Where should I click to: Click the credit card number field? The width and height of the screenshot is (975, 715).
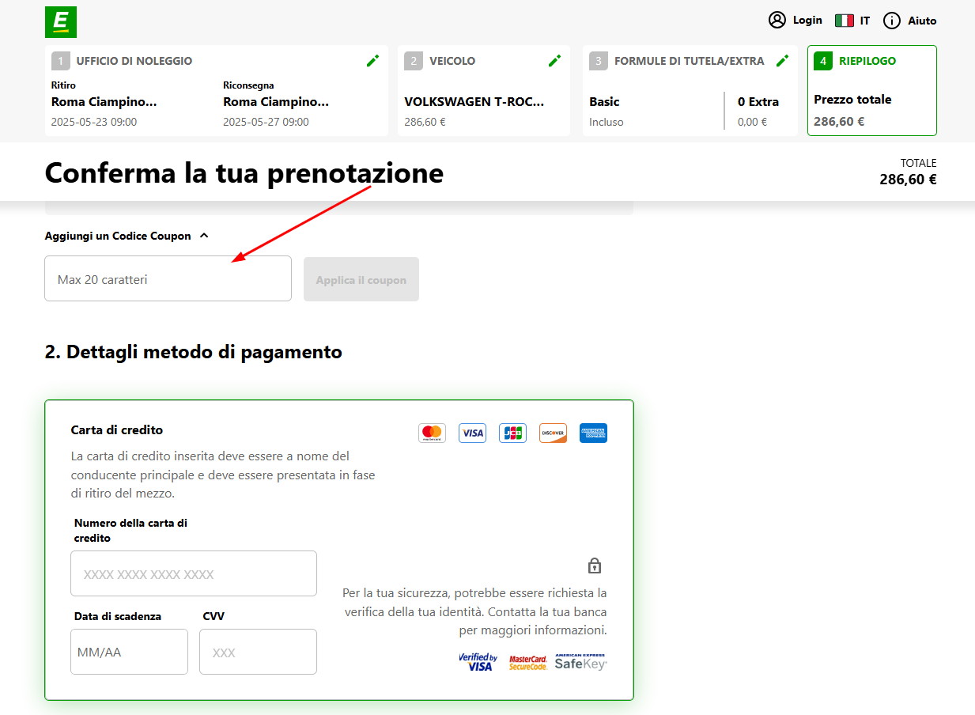click(x=193, y=573)
